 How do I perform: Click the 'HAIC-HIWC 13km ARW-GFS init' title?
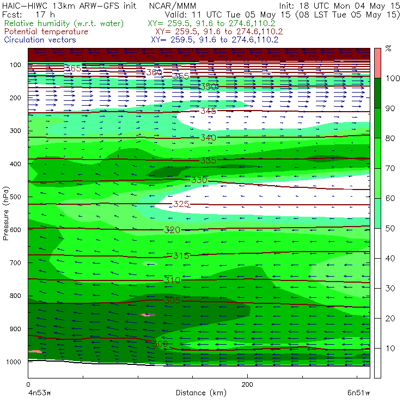69,6
